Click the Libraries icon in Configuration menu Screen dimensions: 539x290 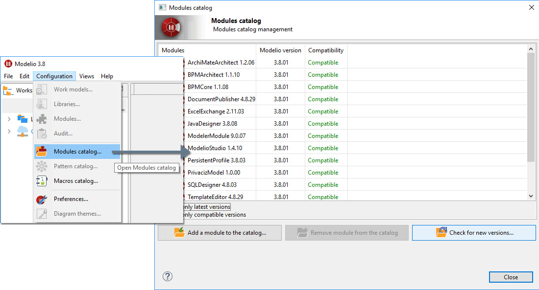42,104
